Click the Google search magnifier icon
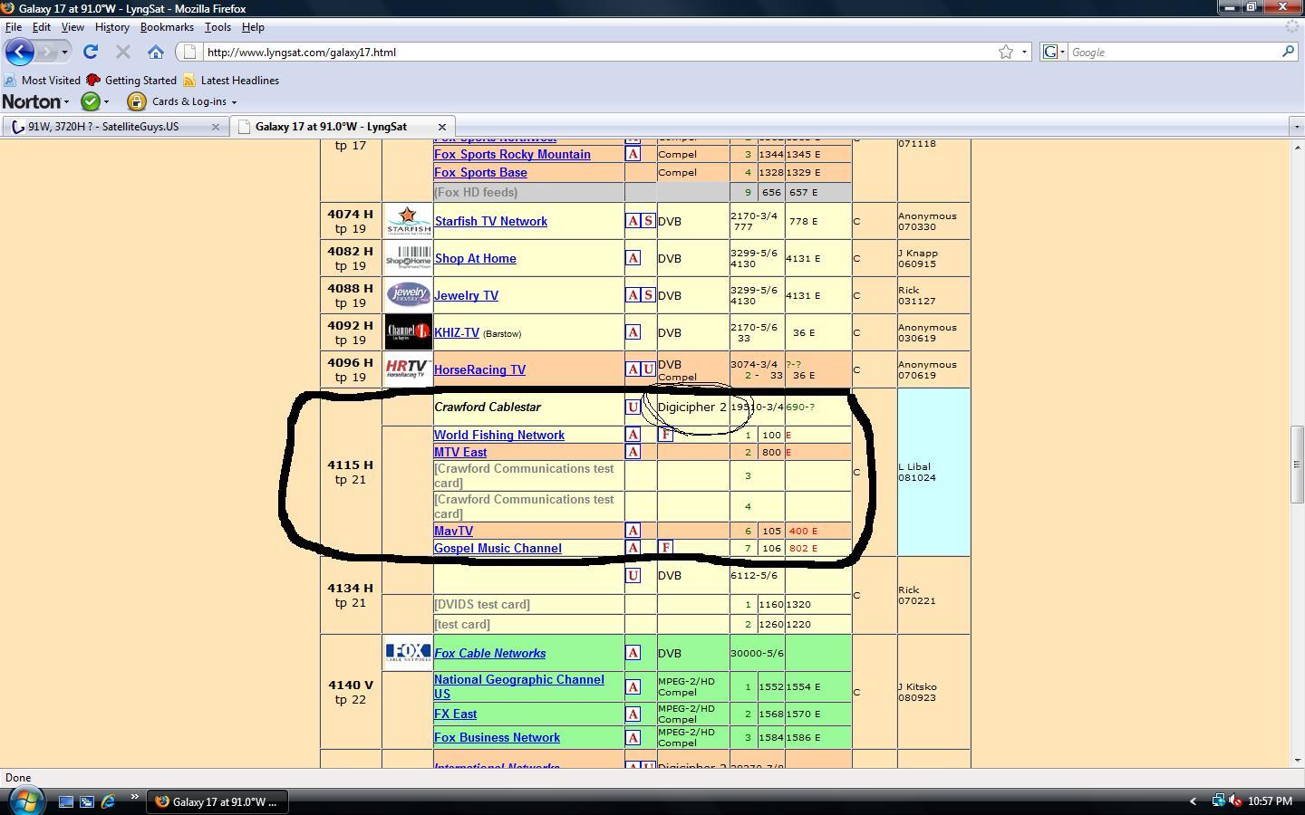Viewport: 1305px width, 815px height. pos(1288,52)
